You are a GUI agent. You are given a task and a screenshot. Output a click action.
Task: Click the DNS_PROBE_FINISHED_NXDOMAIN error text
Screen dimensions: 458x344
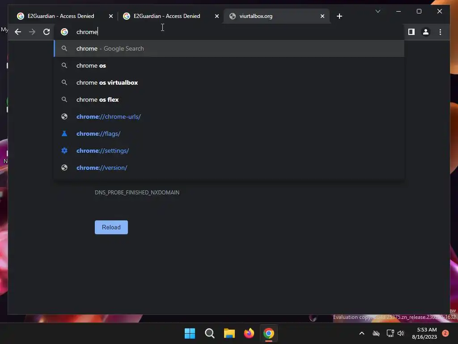coord(137,193)
